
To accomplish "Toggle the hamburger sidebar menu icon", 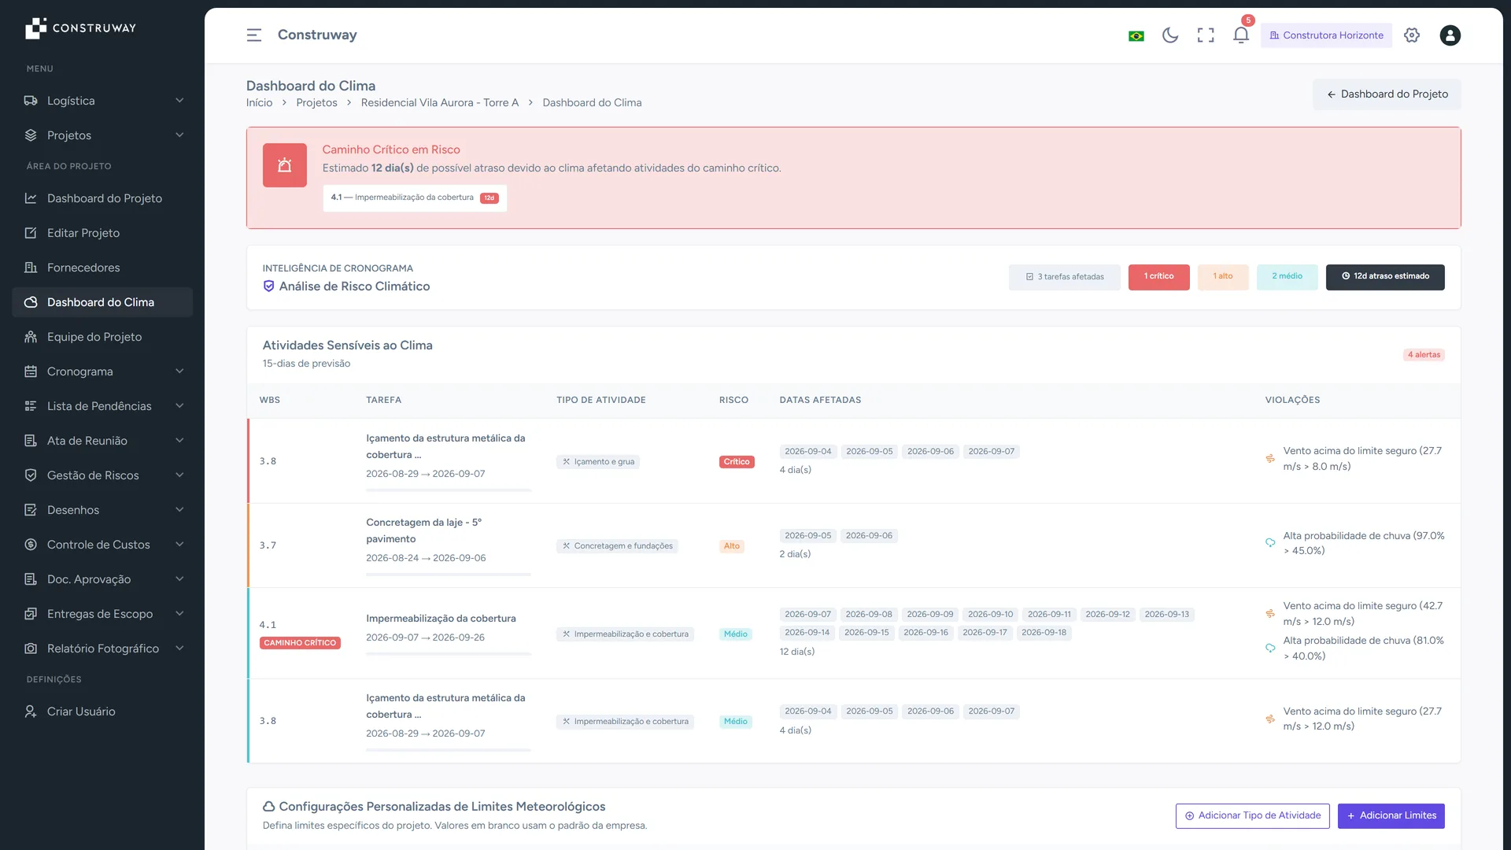I will pyautogui.click(x=253, y=35).
